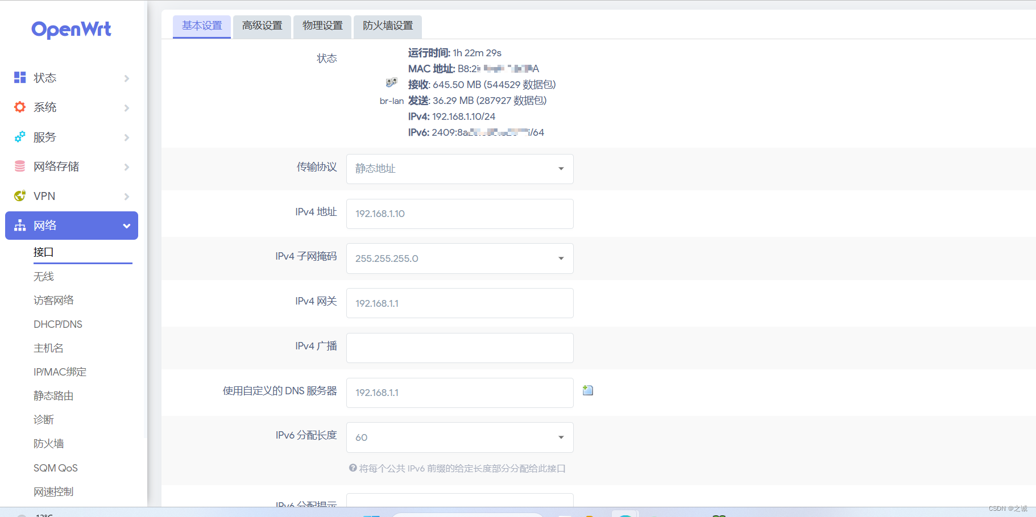The height and width of the screenshot is (517, 1036).
Task: Go to the 诊断 page
Action: [44, 420]
